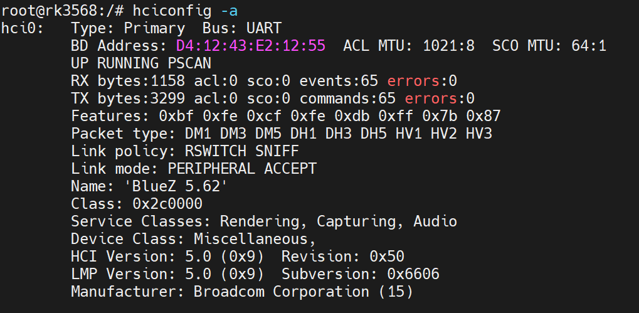
Task: Click the Packet type line
Action: click(x=282, y=134)
